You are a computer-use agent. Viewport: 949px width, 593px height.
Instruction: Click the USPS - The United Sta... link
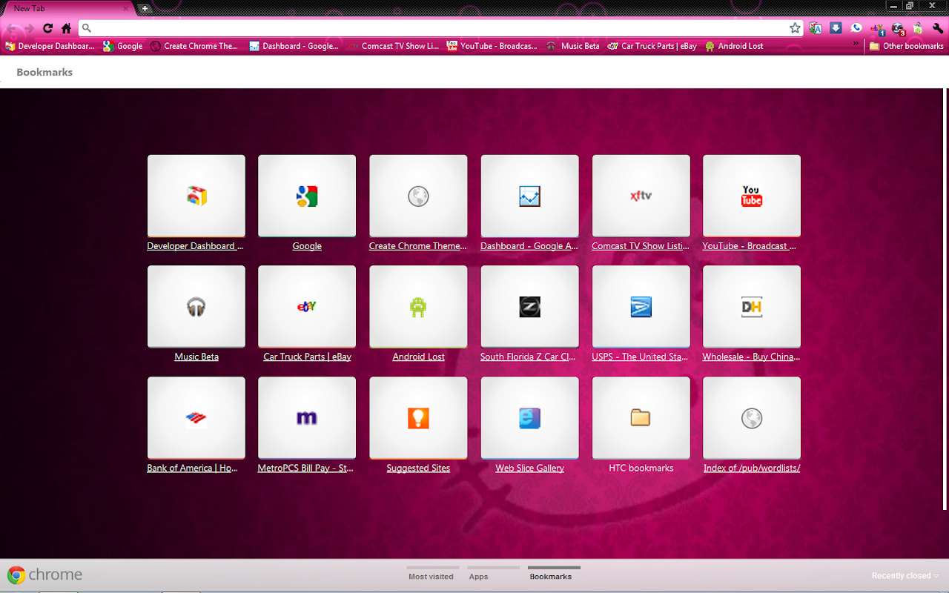[641, 357]
